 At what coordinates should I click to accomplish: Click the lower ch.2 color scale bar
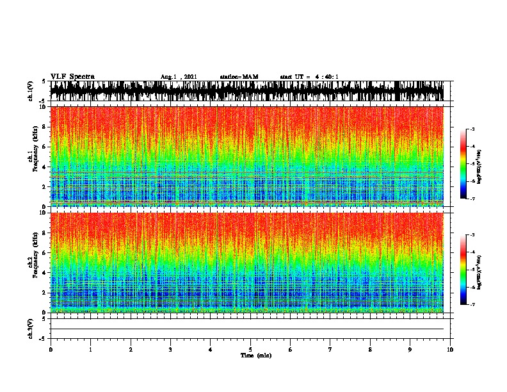point(463,270)
